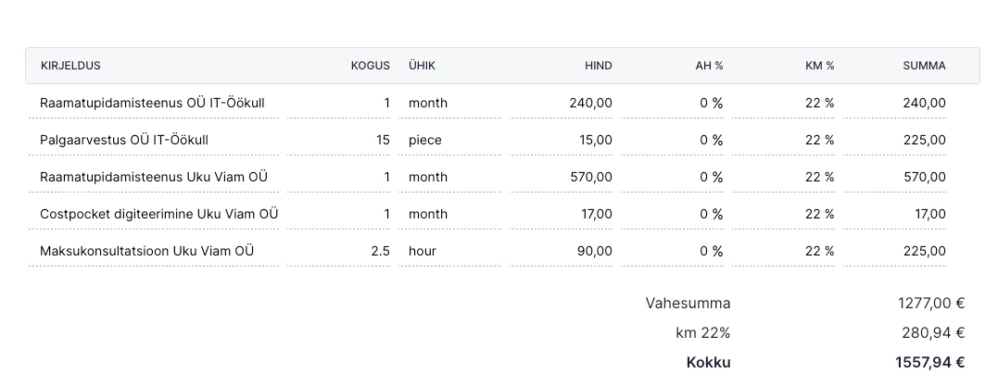Open the 'hour' unit field
Screen dimensions: 998x386
click(x=449, y=251)
